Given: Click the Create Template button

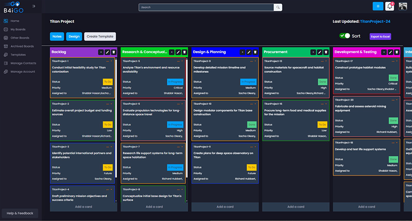Looking at the screenshot, I should [x=100, y=36].
